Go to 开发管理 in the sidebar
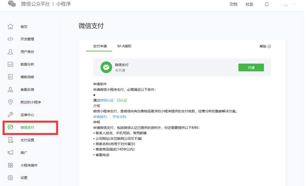The image size is (307, 186). 27,39
